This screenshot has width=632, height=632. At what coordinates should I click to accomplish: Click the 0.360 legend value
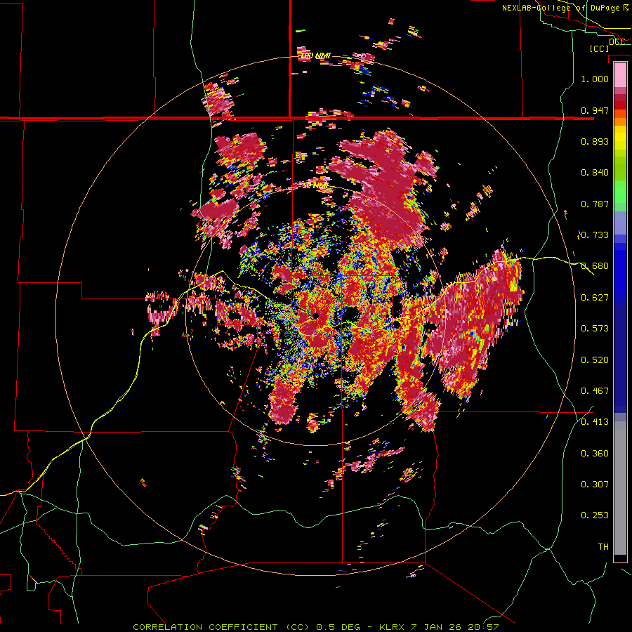point(595,454)
